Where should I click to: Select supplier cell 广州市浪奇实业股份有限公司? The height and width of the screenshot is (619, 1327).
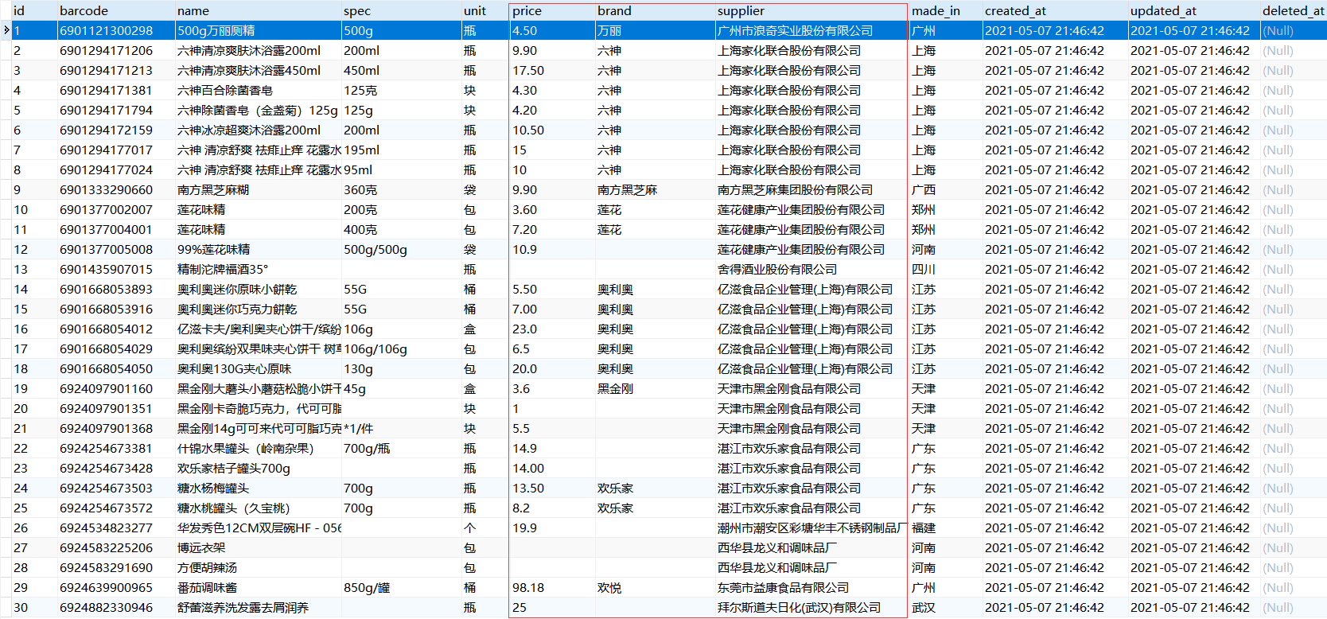[x=812, y=30]
